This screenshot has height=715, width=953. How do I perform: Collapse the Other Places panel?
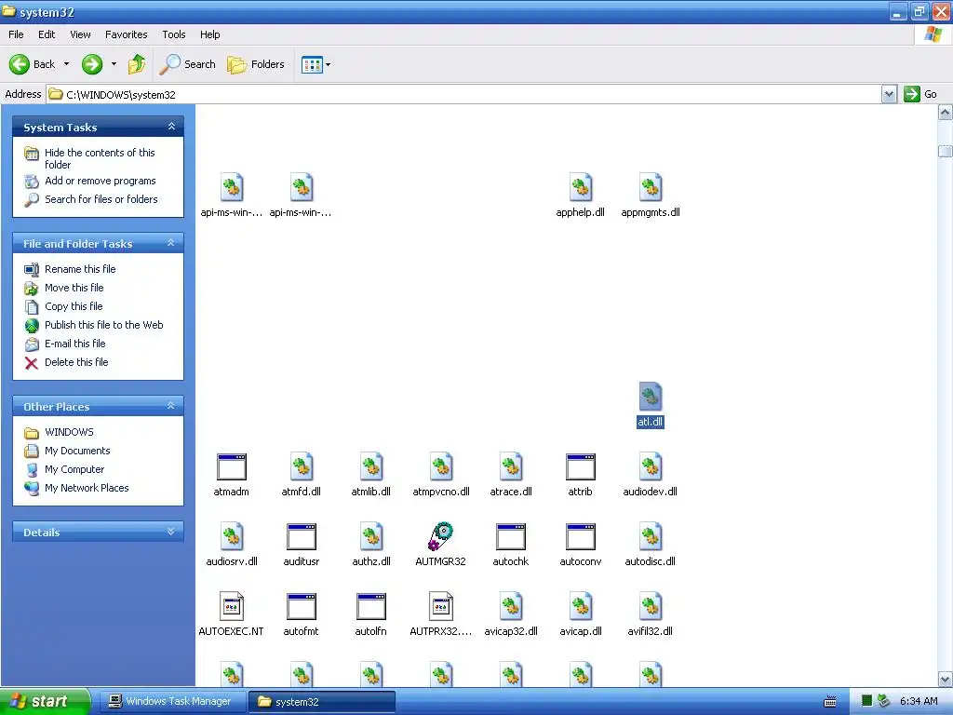[x=171, y=406]
